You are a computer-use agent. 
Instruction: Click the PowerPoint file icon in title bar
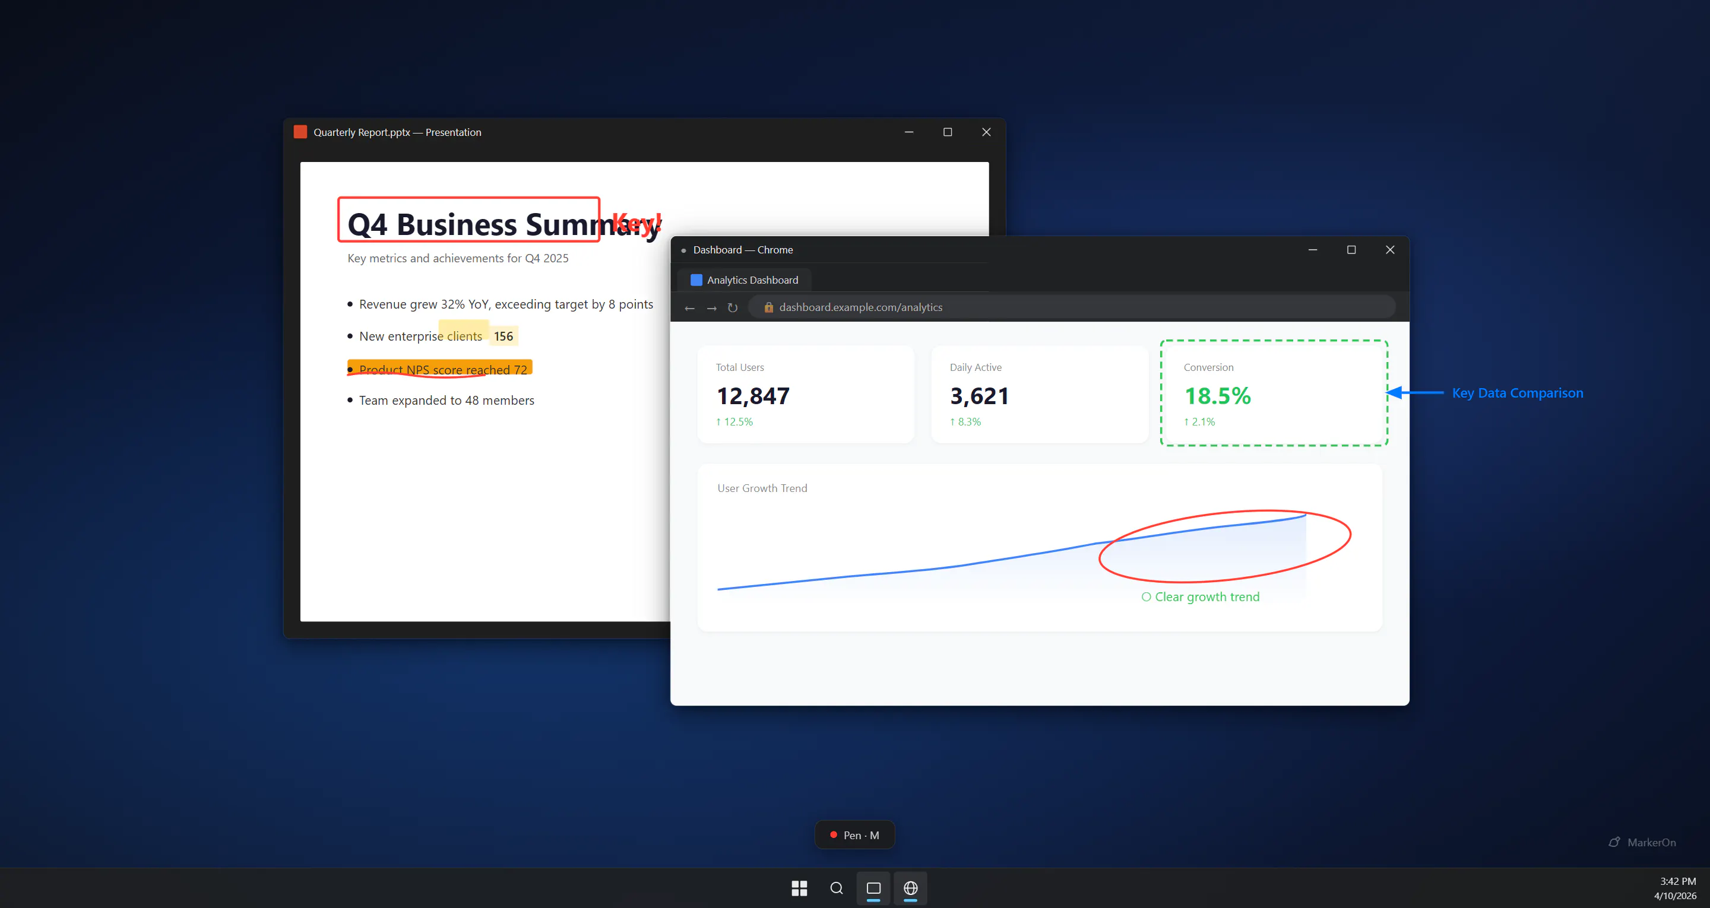[x=300, y=132]
